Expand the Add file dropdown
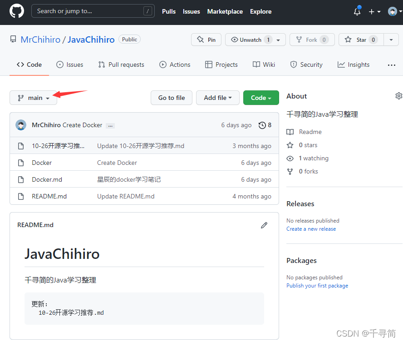This screenshot has width=403, height=342. [218, 98]
